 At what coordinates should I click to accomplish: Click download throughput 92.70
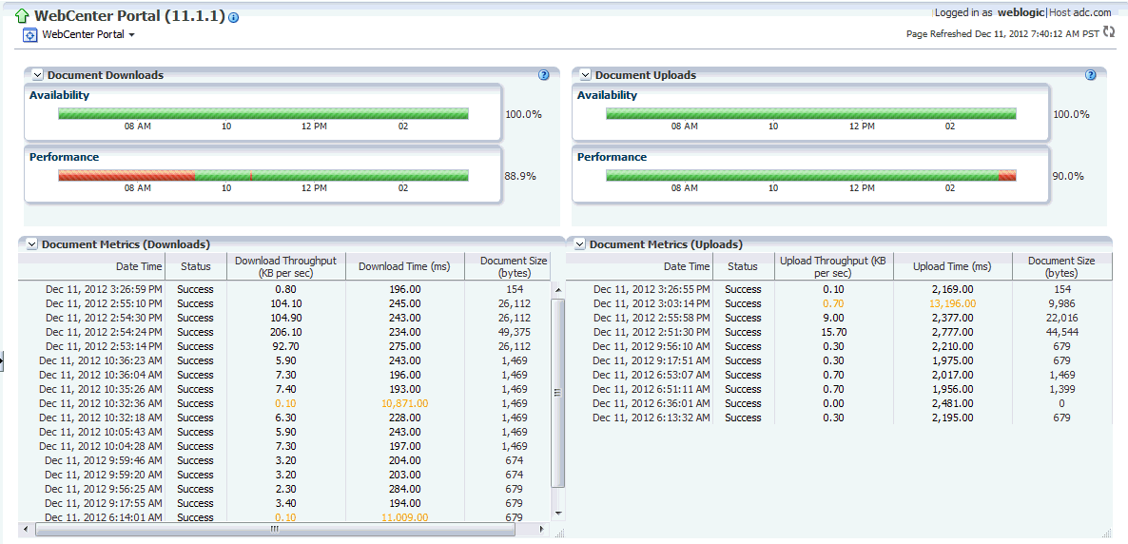pos(286,346)
